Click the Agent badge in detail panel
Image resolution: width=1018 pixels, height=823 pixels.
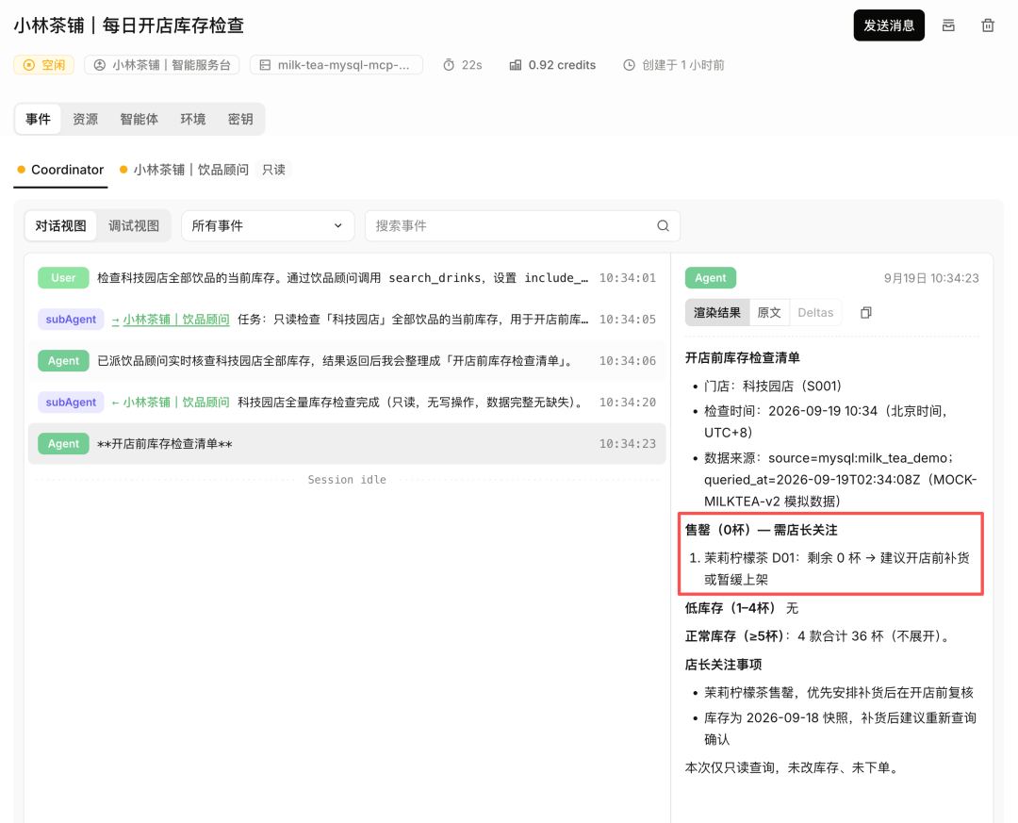coord(711,277)
